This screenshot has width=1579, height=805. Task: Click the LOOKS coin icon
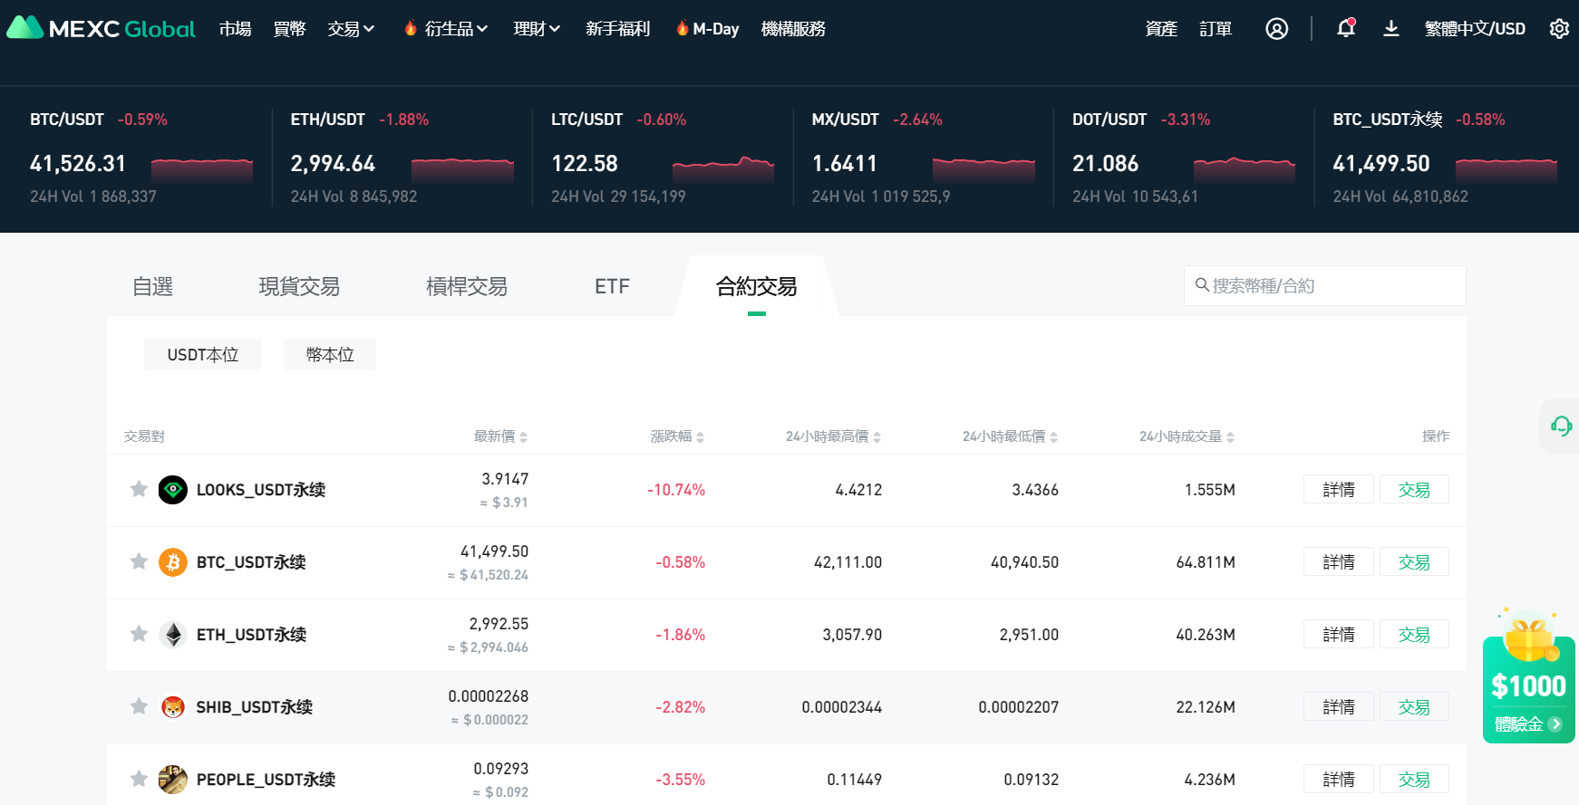point(173,490)
